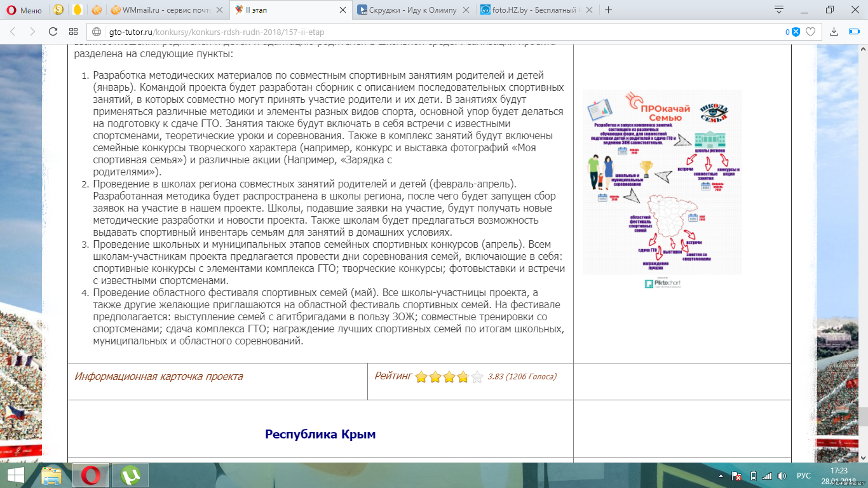Open a new tab with plus button
868x488 pixels.
pyautogui.click(x=608, y=10)
